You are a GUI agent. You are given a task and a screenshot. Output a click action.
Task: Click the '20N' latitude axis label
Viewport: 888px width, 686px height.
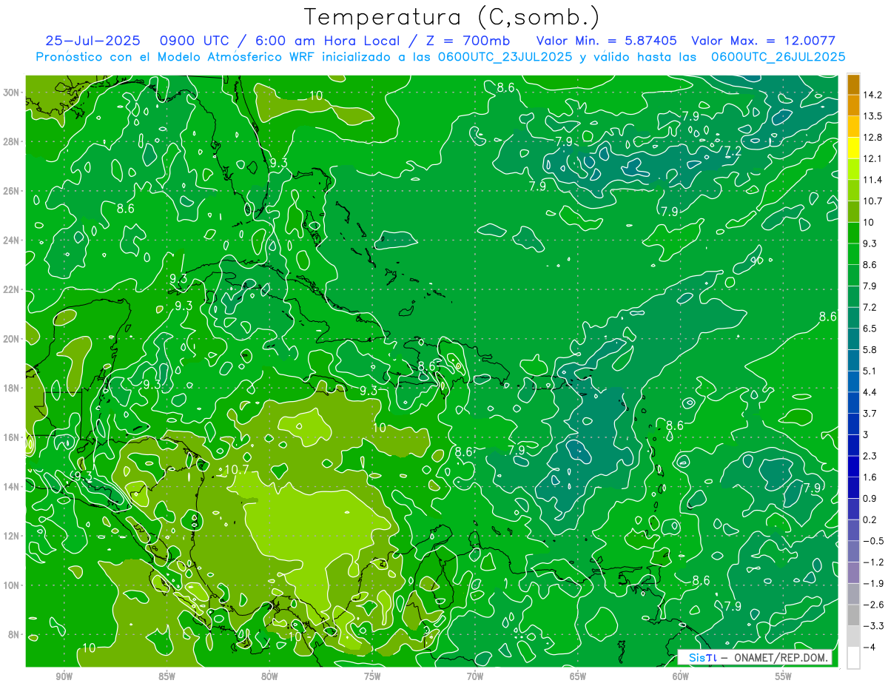click(13, 339)
